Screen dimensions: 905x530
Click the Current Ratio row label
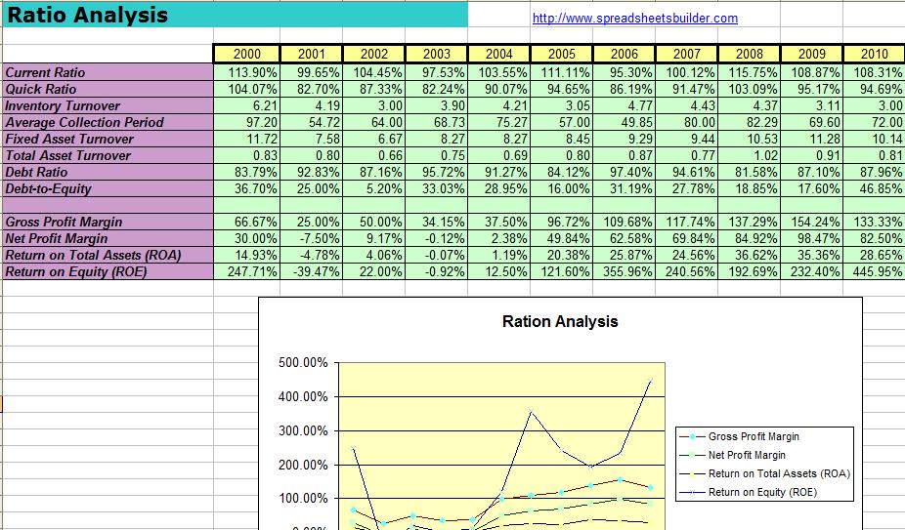click(x=108, y=72)
